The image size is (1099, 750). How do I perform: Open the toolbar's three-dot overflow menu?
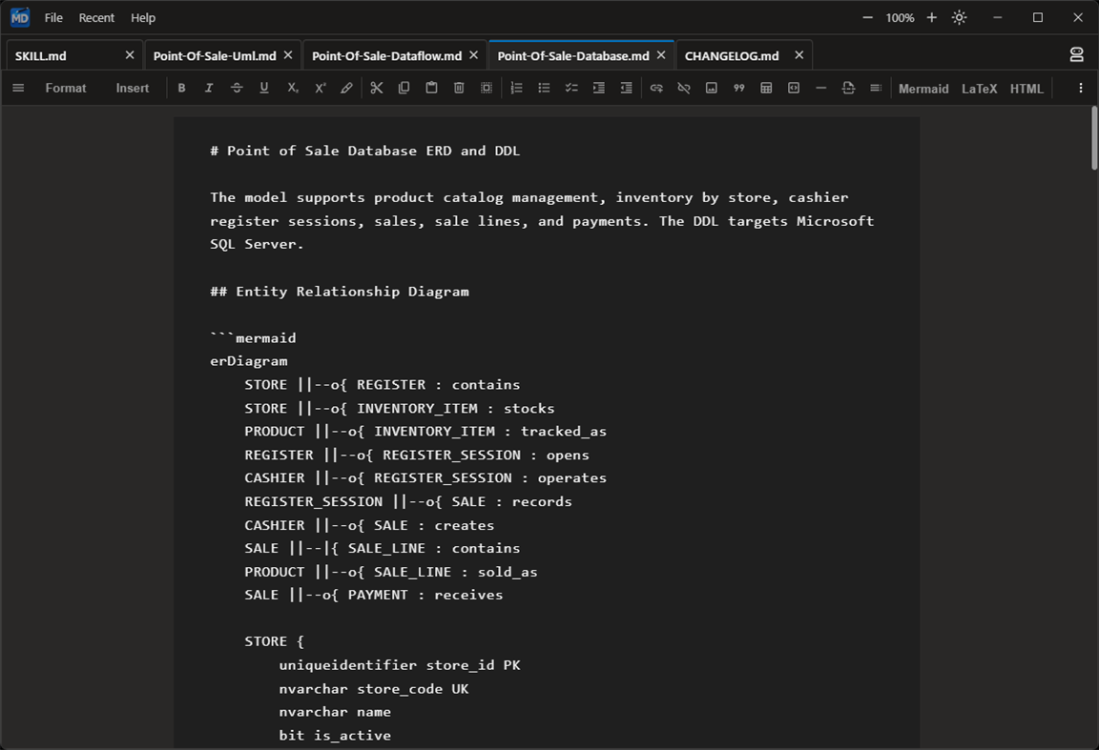point(1081,89)
